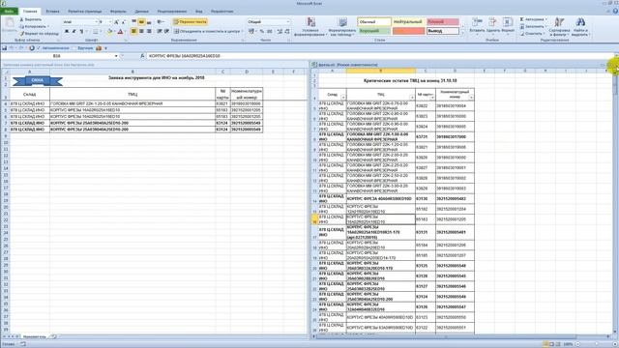
Task: Toggle italic formatting
Action: 74,32
